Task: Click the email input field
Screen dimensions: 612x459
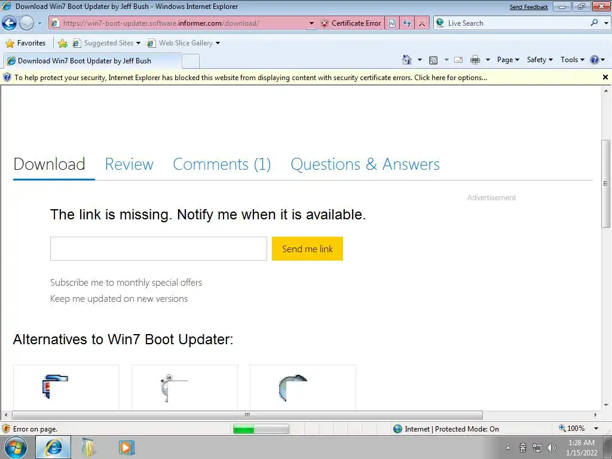Action: [x=158, y=249]
